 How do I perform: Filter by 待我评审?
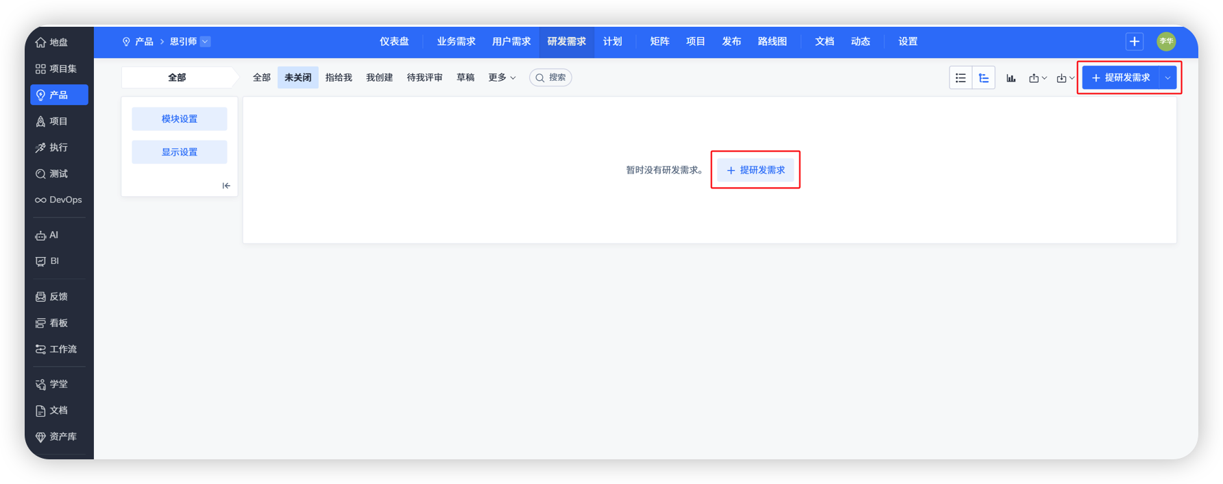click(424, 77)
